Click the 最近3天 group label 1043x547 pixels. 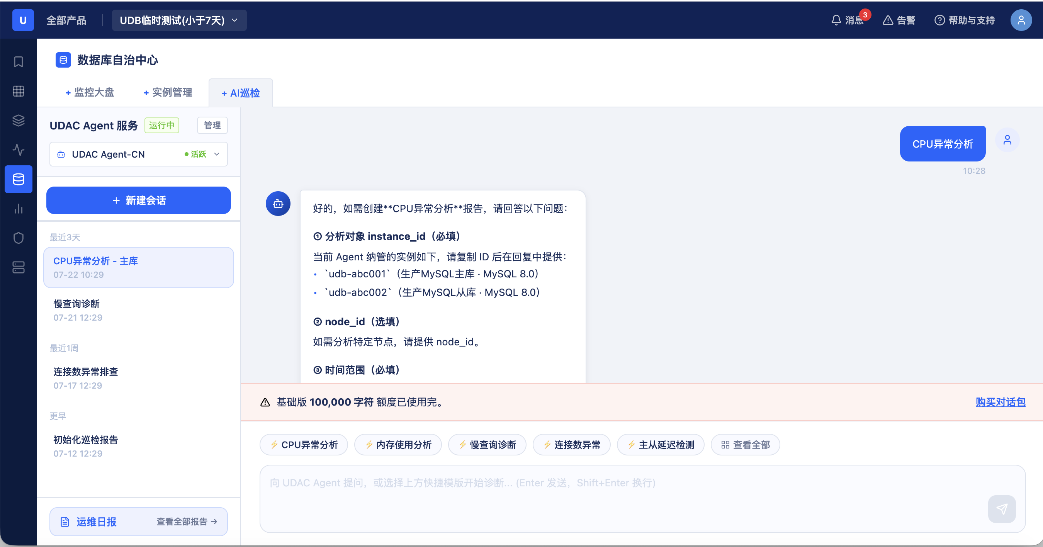[65, 237]
